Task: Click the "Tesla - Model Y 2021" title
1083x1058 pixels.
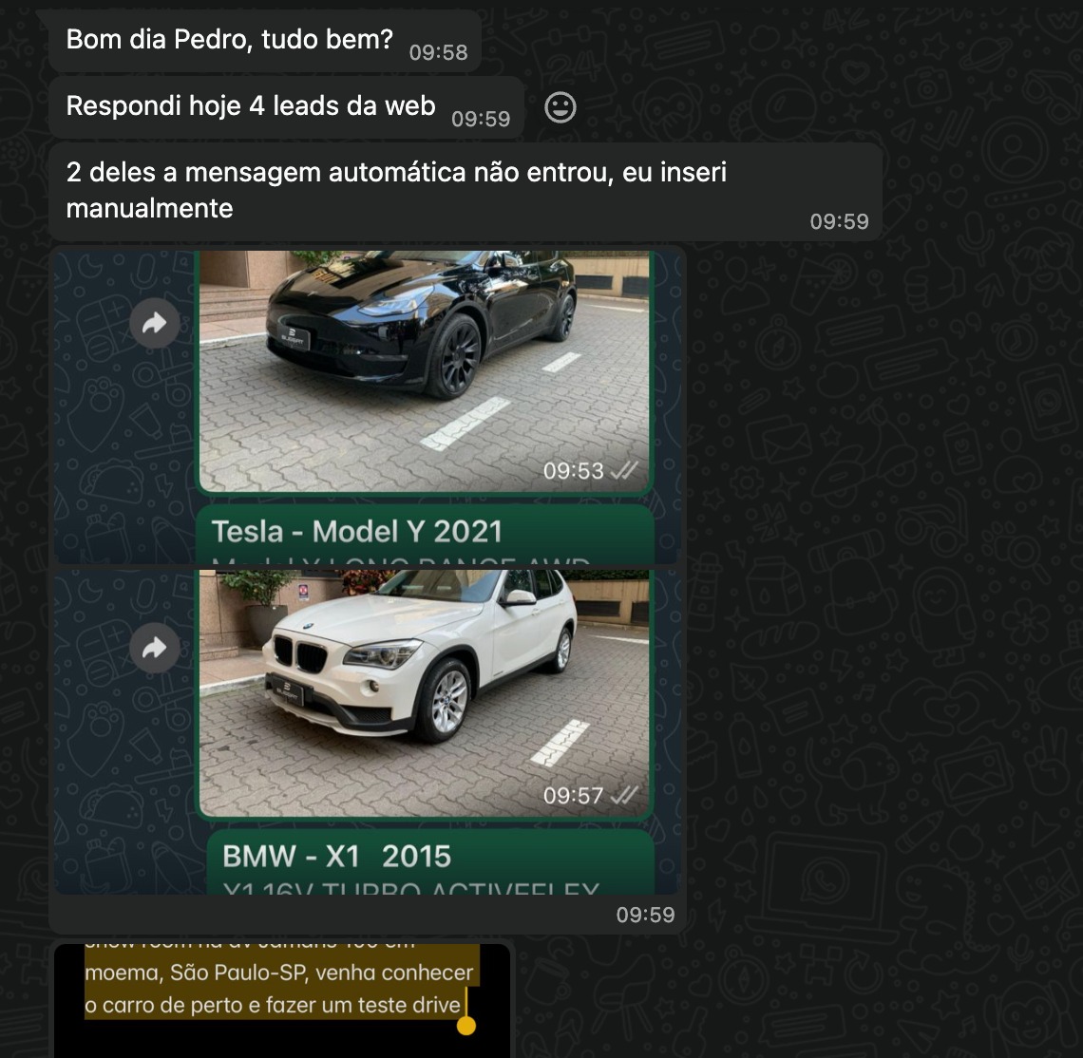Action: click(x=356, y=531)
